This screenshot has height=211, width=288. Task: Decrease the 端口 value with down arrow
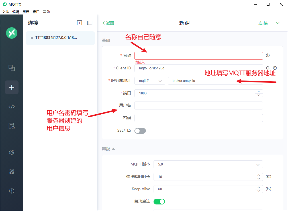[x=259, y=95]
